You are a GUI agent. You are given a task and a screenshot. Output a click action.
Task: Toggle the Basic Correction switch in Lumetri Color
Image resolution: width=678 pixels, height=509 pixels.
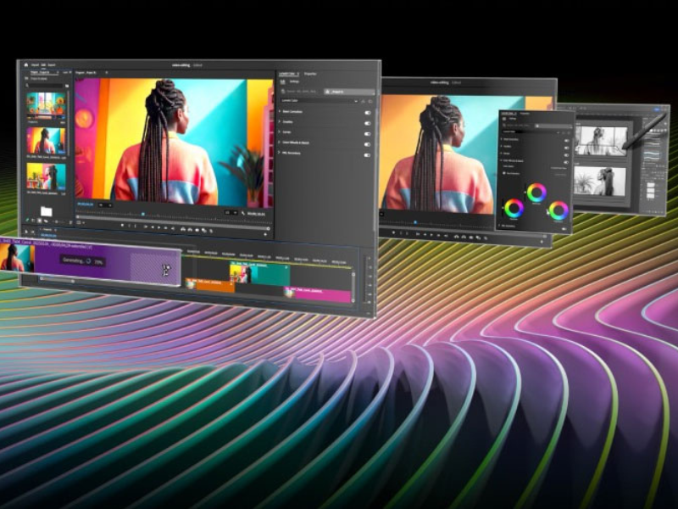pos(368,112)
